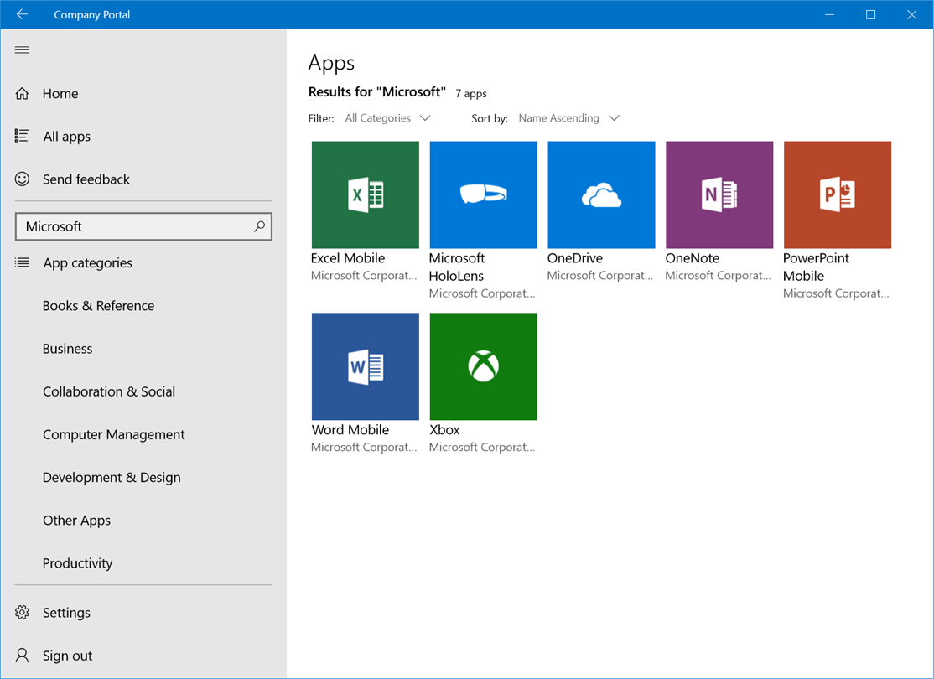Click the search magnifier icon
The image size is (934, 679).
pos(259,226)
